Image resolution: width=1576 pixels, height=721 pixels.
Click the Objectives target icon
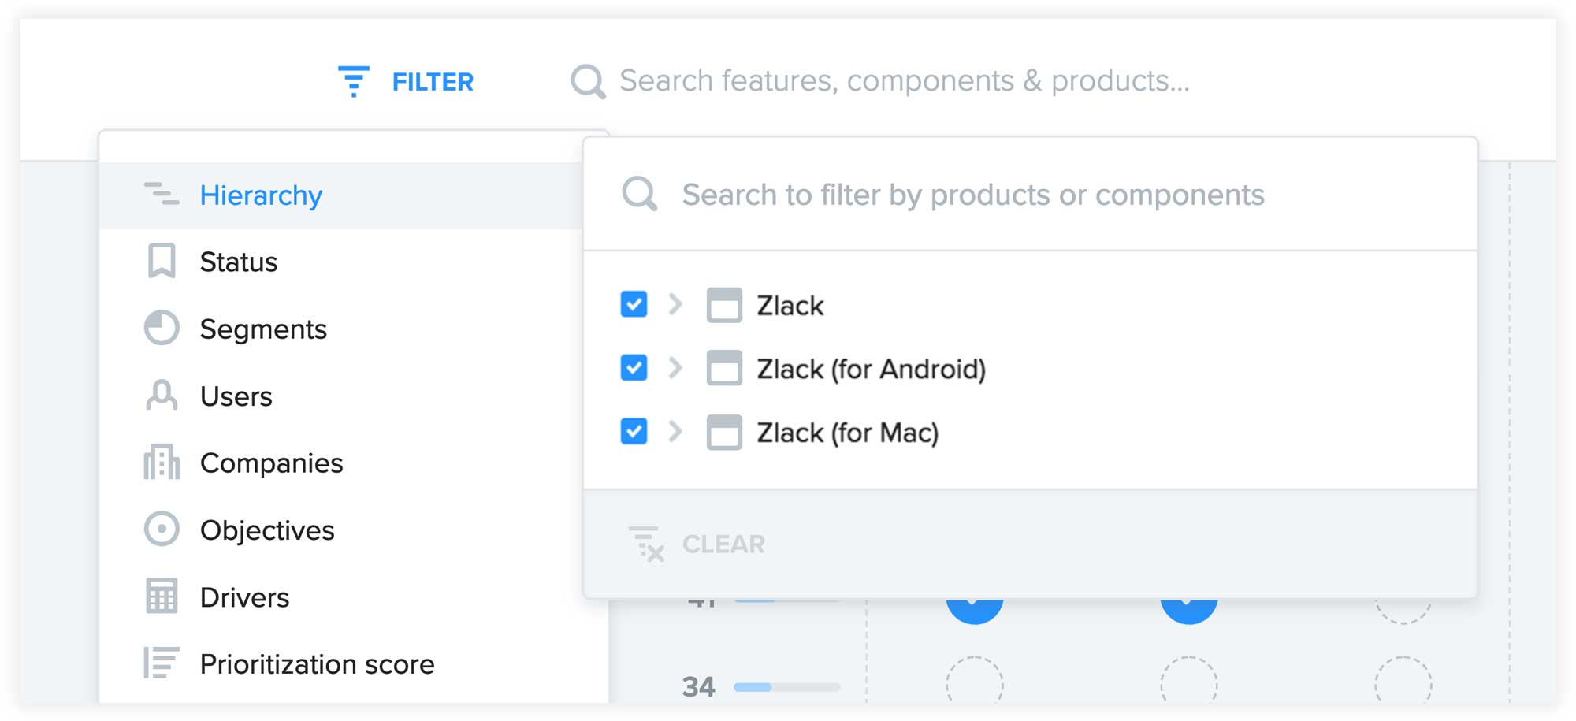click(x=161, y=530)
